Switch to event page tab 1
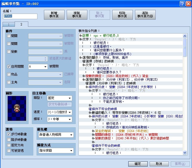The image size is (192, 168). (x=9, y=24)
